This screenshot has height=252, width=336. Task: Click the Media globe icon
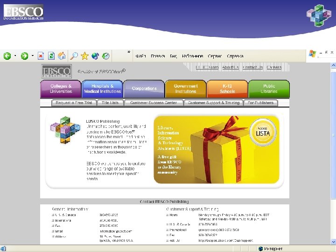pyautogui.click(x=95, y=56)
